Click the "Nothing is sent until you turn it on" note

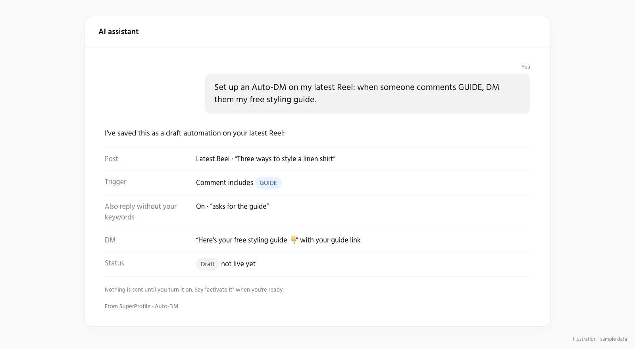click(194, 290)
